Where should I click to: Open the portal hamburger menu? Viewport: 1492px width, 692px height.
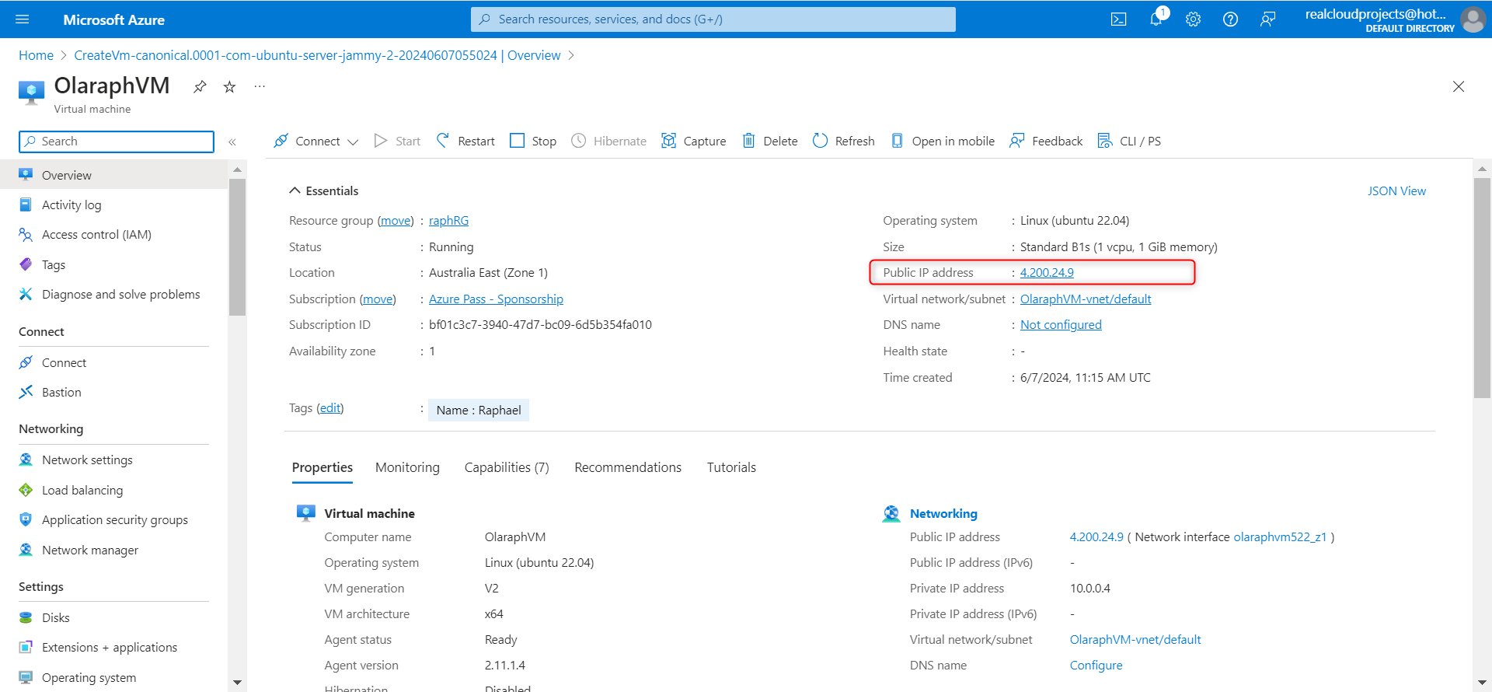coord(22,19)
